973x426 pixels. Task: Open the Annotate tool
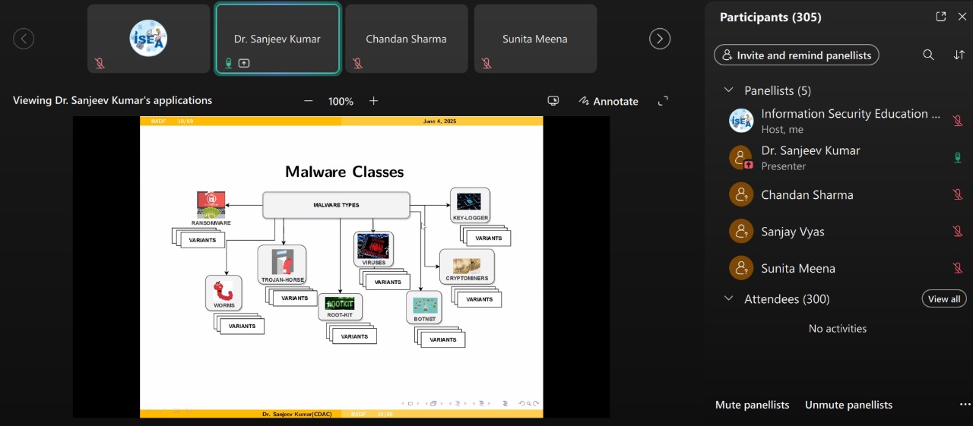608,101
